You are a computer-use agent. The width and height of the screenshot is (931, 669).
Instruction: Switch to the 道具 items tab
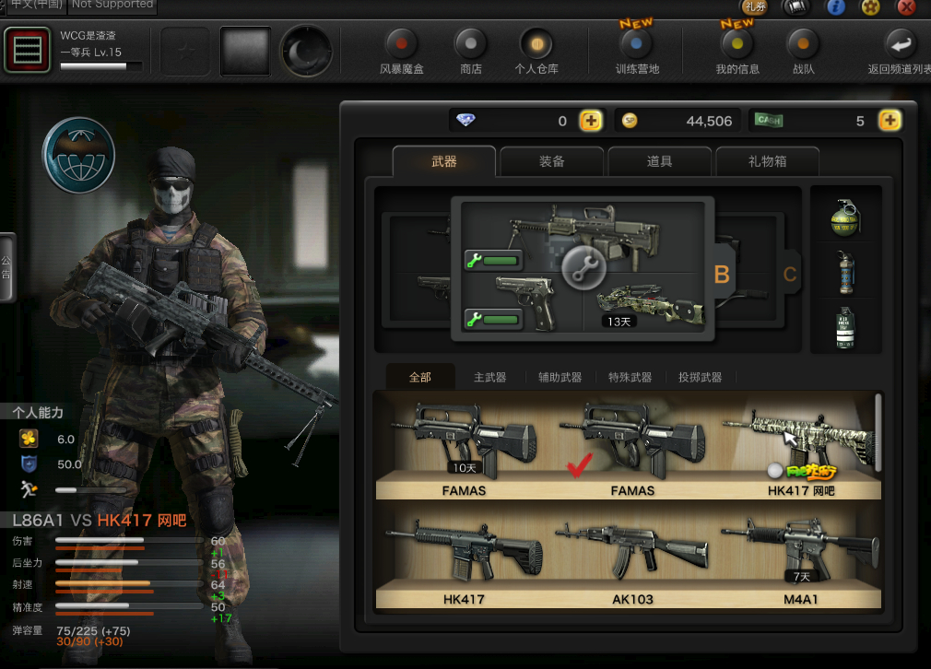pyautogui.click(x=659, y=161)
